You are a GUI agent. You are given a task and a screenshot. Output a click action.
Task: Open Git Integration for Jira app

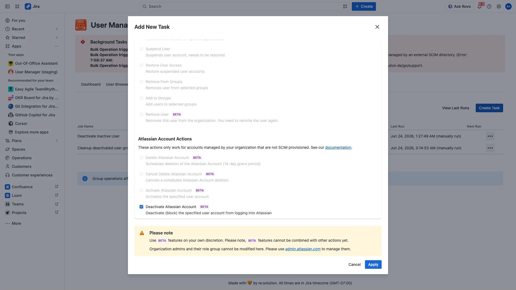33,106
